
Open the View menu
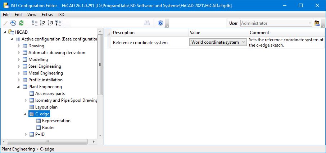pos(32,14)
